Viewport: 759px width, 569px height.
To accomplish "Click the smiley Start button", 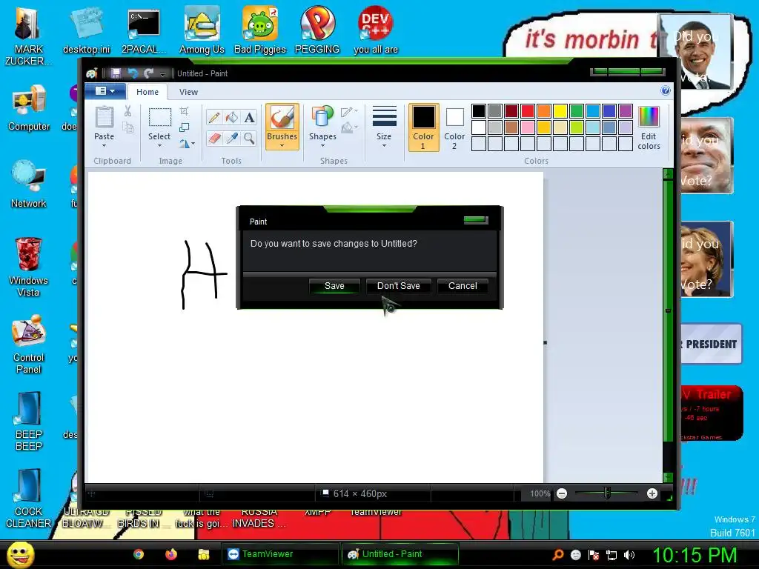I will coord(21,554).
